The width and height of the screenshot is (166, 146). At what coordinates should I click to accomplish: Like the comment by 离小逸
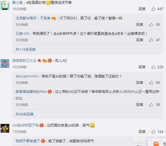pos(153,9)
